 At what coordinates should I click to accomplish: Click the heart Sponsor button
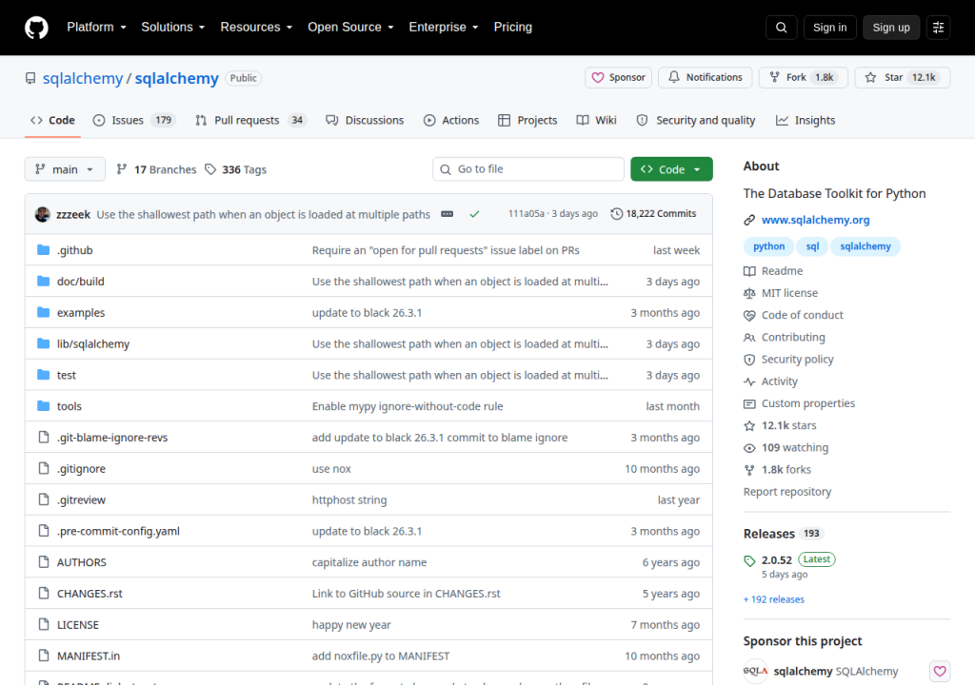tap(618, 78)
